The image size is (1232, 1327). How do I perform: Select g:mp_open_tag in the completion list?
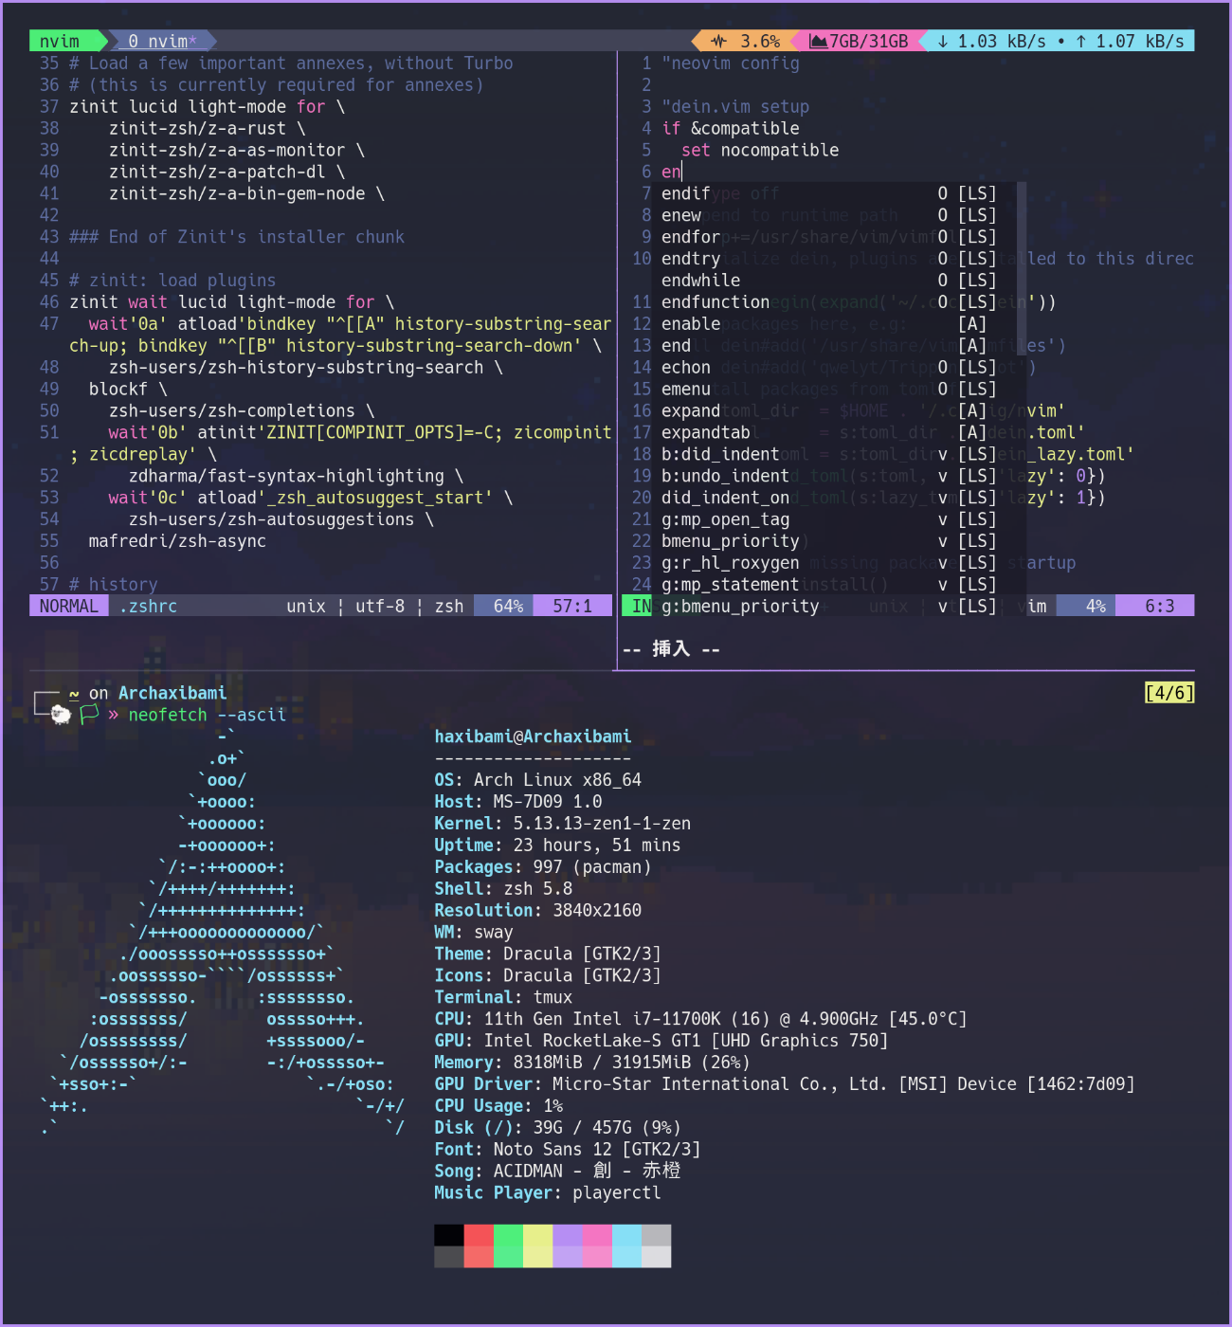834,520
